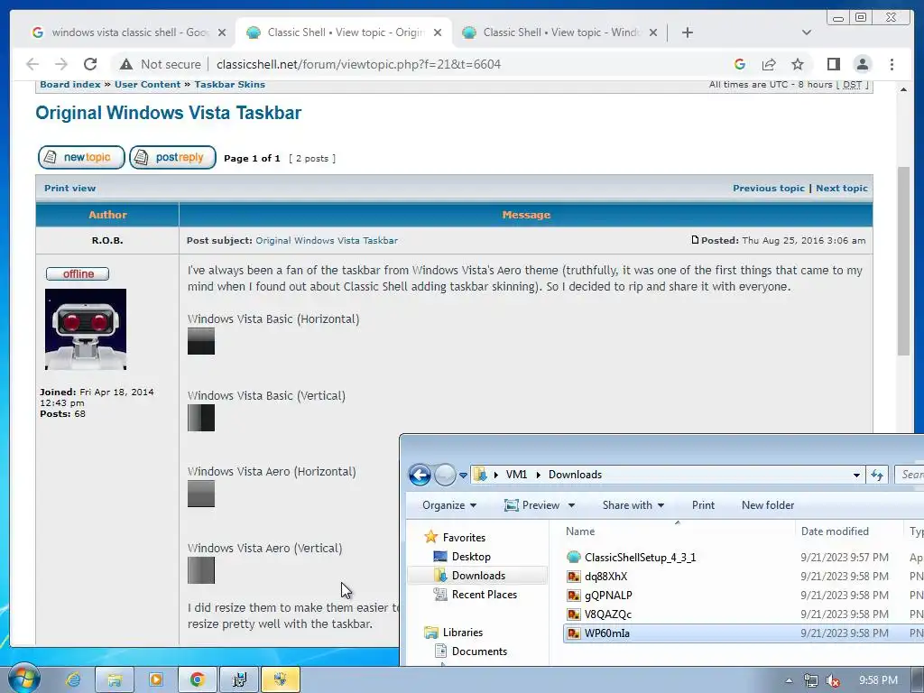Viewport: 924px width, 693px height.
Task: Go back in Chrome browser
Action: click(x=32, y=64)
